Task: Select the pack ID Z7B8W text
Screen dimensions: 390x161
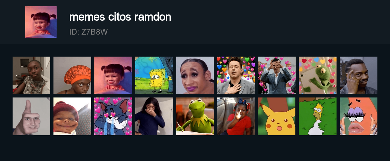Action: tap(89, 32)
